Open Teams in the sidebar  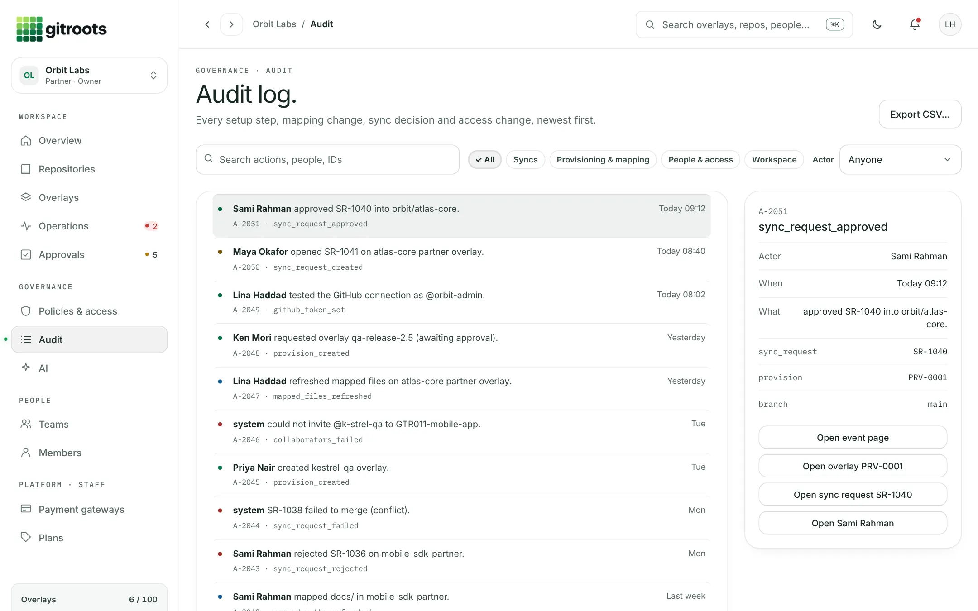[x=89, y=425]
